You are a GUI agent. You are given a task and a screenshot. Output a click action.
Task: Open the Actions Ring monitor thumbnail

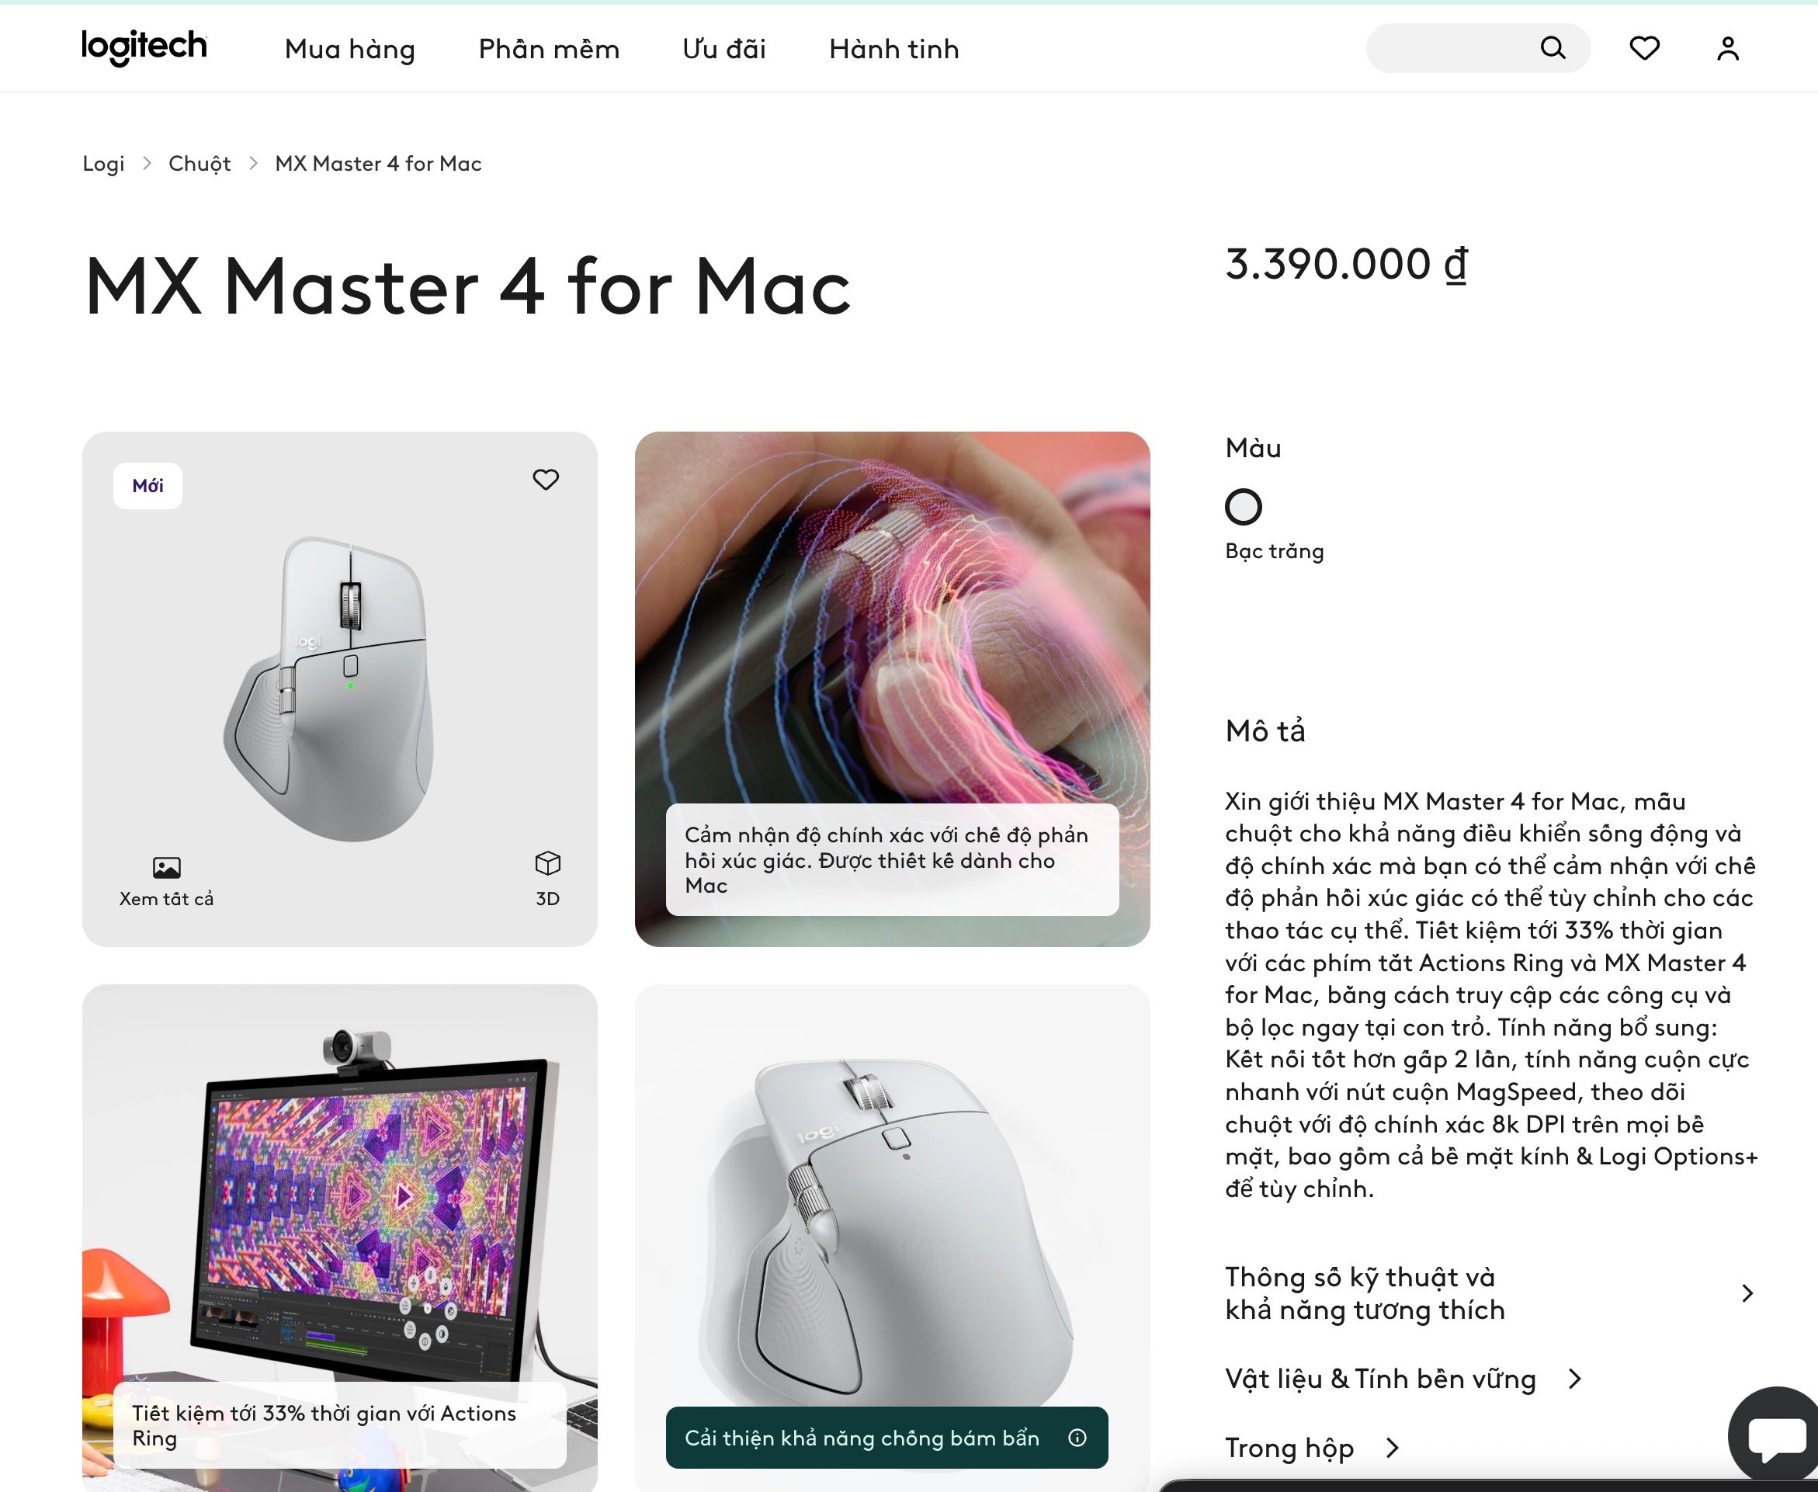click(x=339, y=1237)
